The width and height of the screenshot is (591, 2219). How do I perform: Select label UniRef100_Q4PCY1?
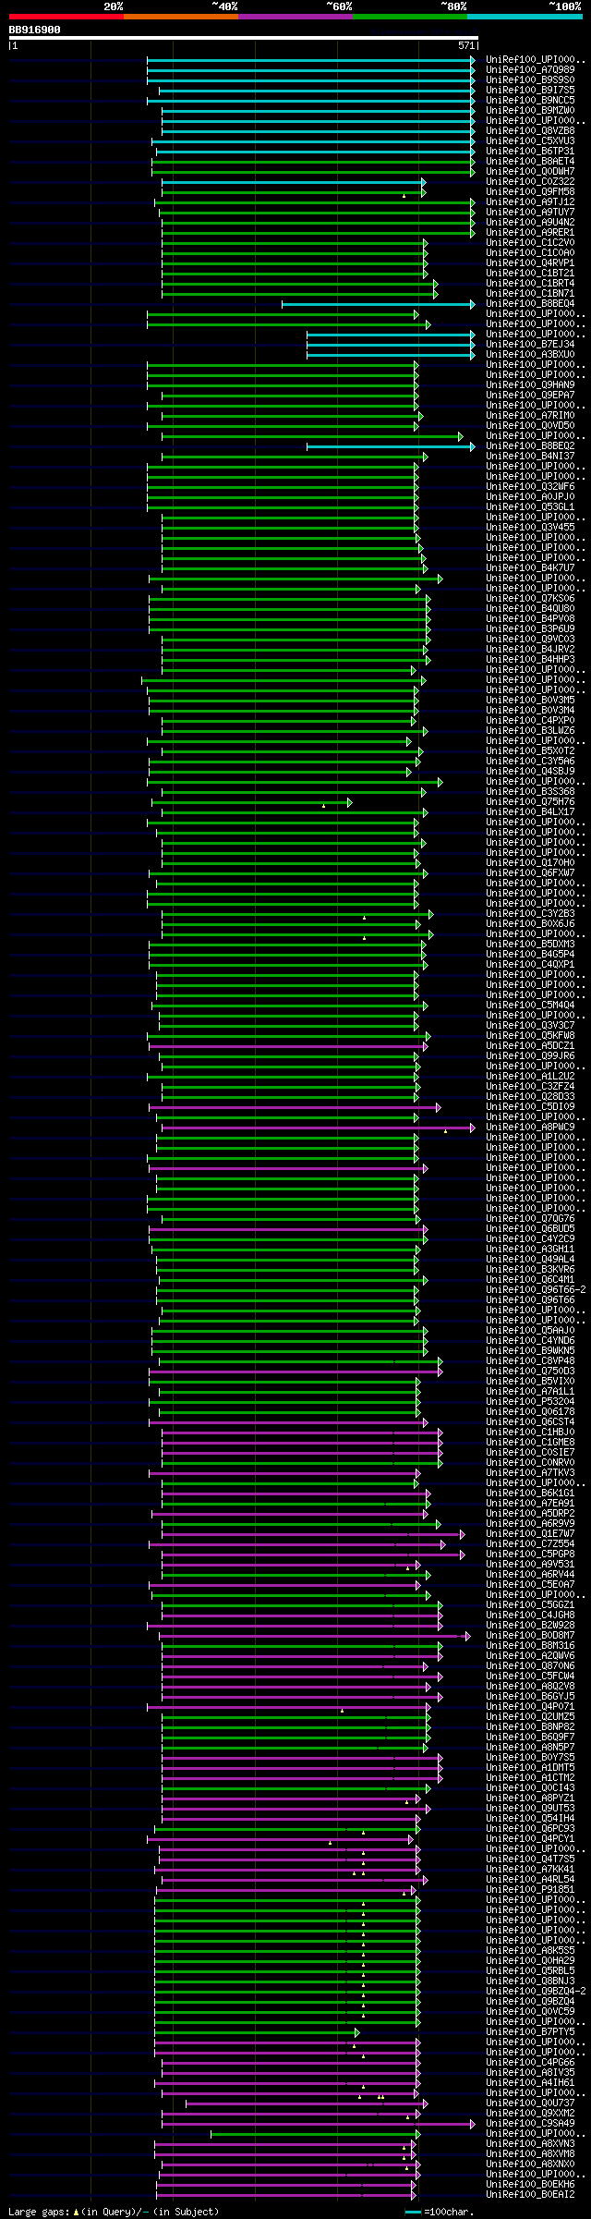(530, 1838)
